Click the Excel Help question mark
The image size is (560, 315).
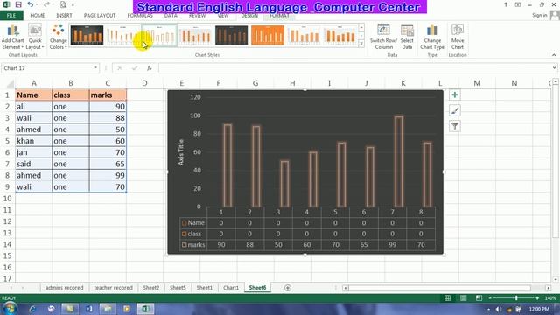(506, 4)
